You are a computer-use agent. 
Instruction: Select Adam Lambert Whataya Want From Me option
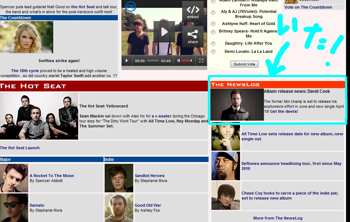214,1
